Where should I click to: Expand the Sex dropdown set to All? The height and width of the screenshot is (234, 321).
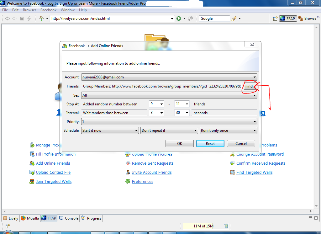tap(169, 95)
